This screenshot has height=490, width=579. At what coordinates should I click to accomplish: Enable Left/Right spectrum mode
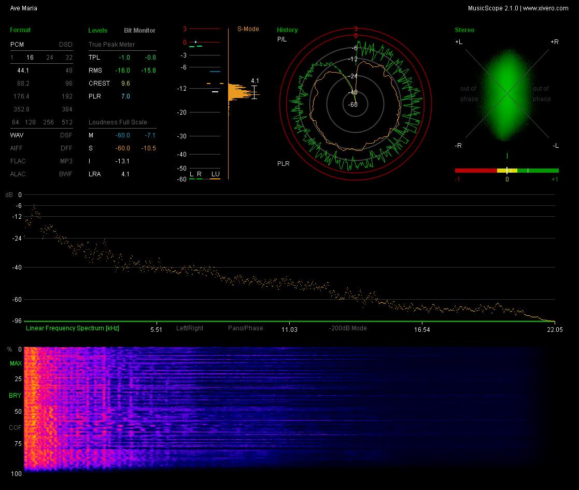[x=190, y=328]
